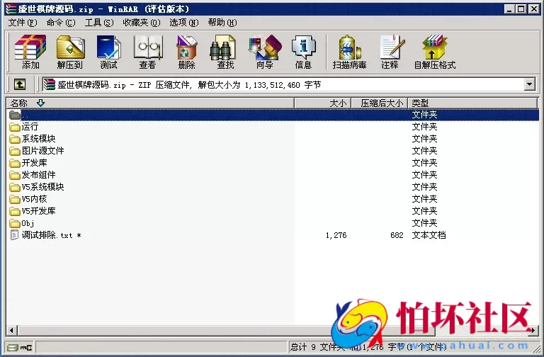Maximize the WinRAR window

coord(521,9)
